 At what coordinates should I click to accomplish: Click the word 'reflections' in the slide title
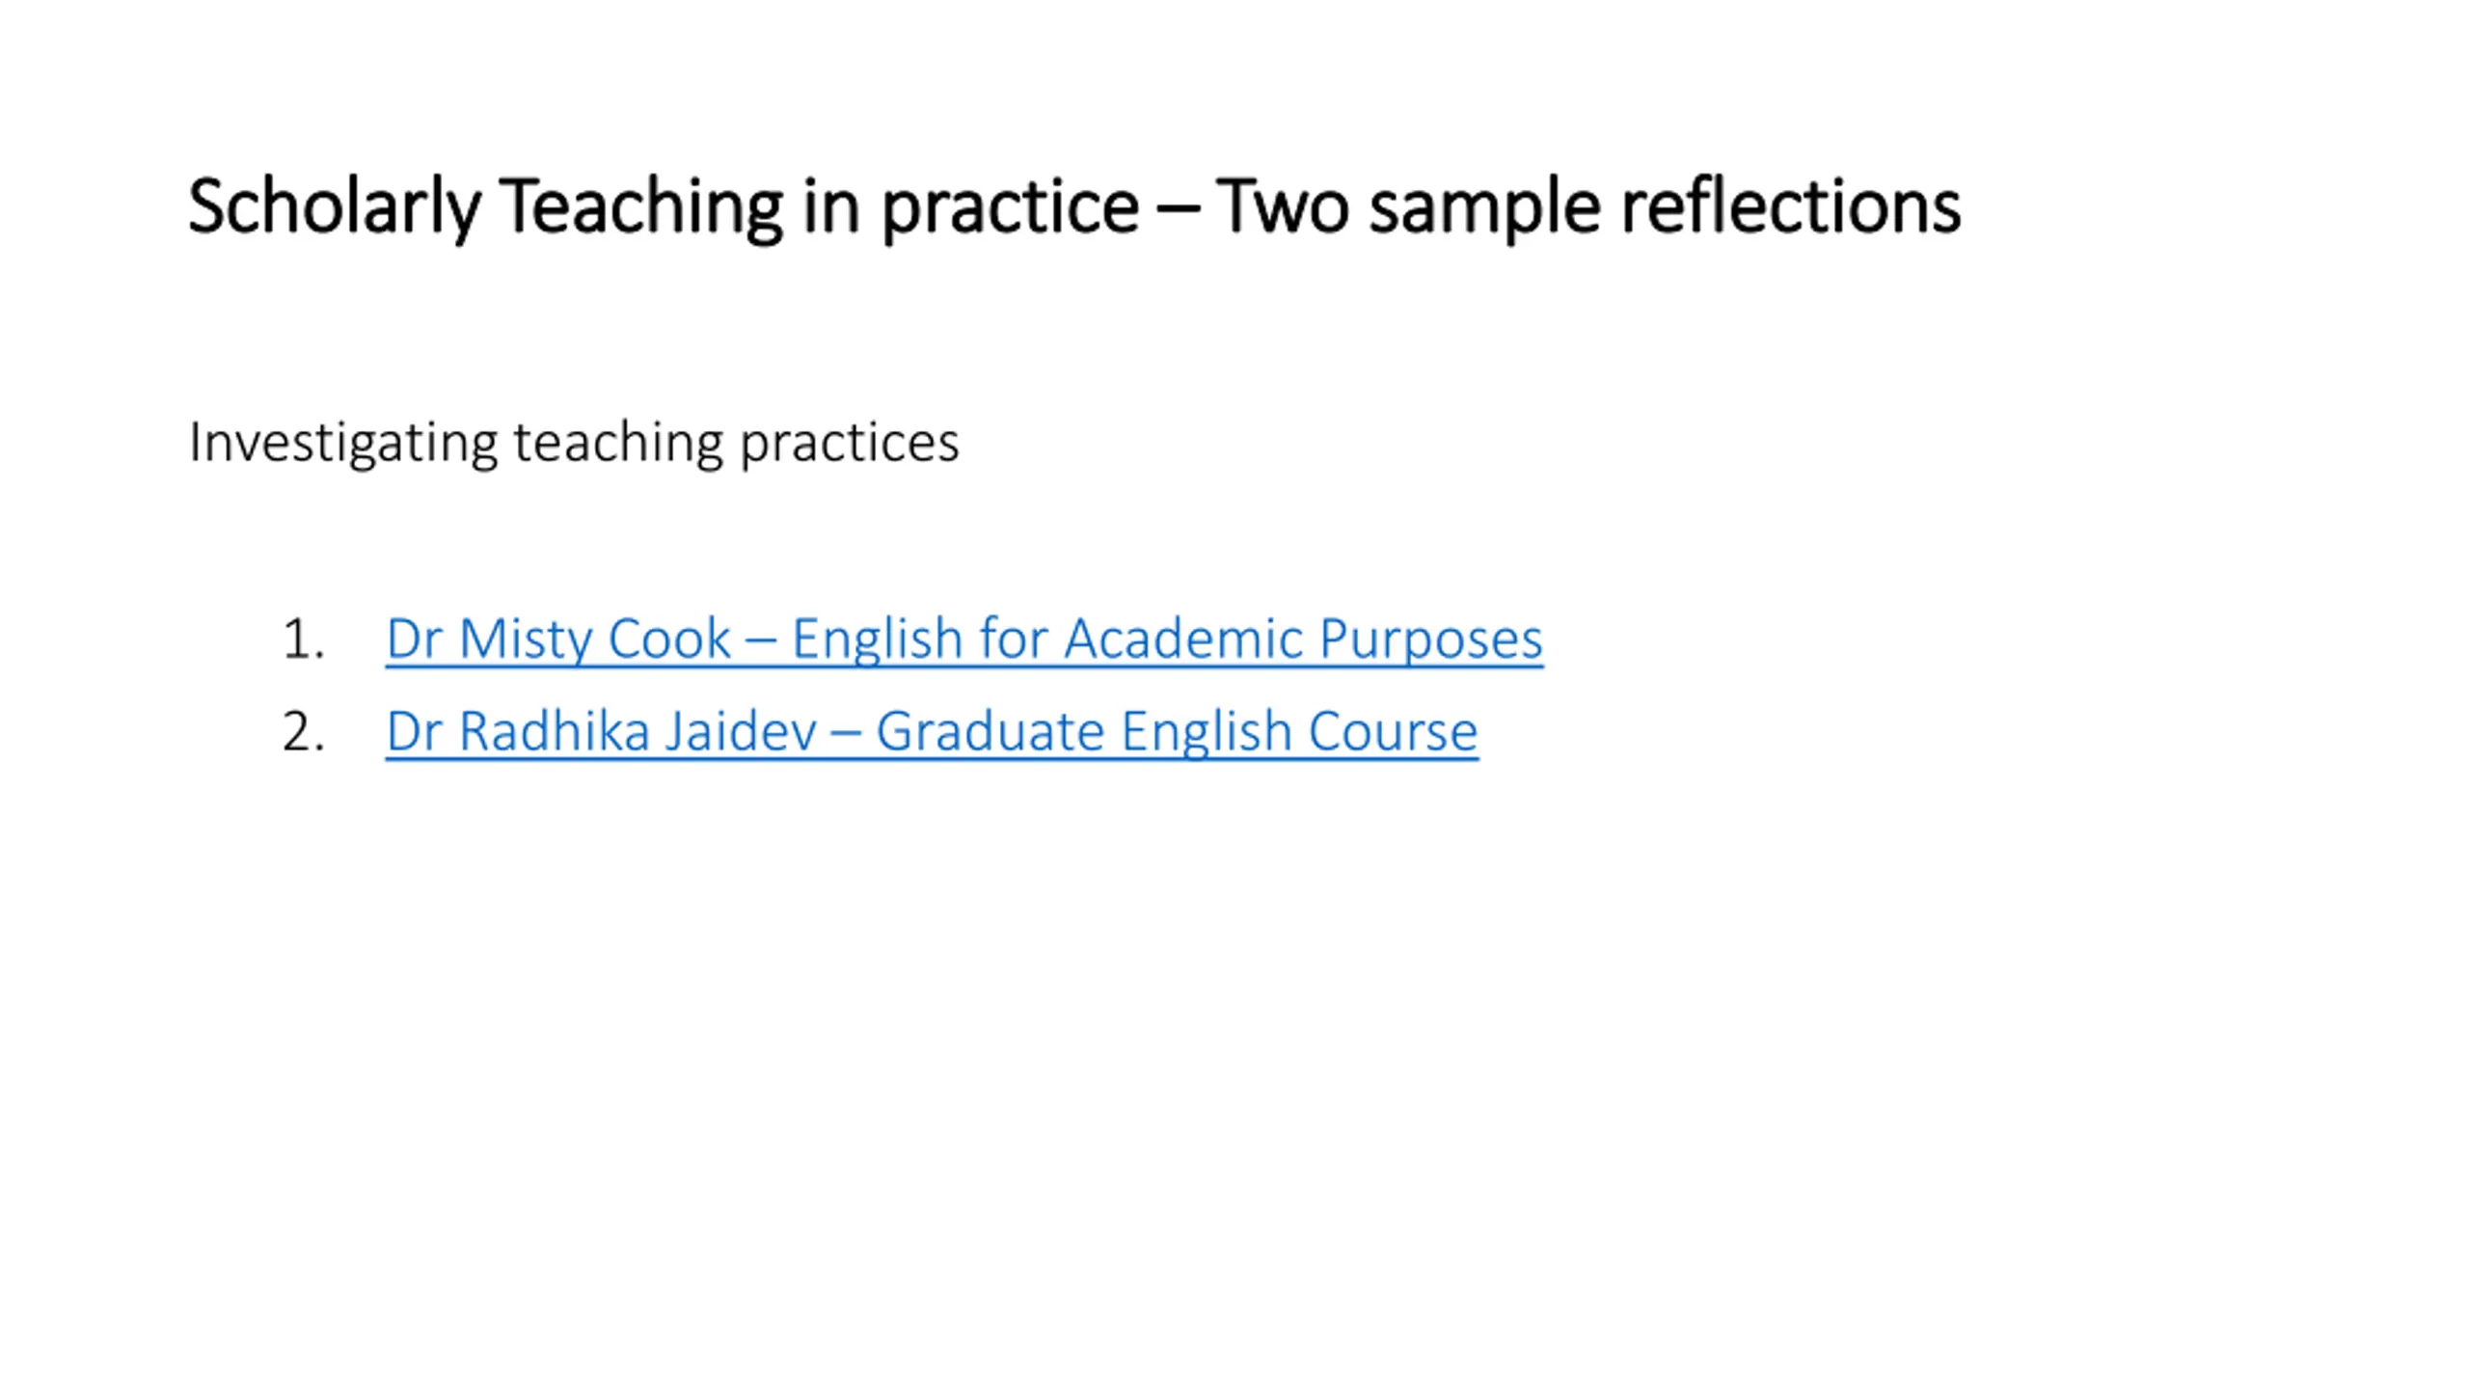[1791, 206]
